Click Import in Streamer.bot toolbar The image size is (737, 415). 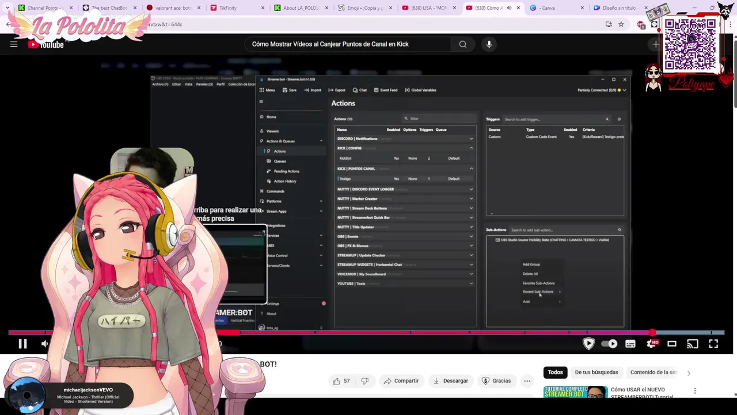click(313, 90)
